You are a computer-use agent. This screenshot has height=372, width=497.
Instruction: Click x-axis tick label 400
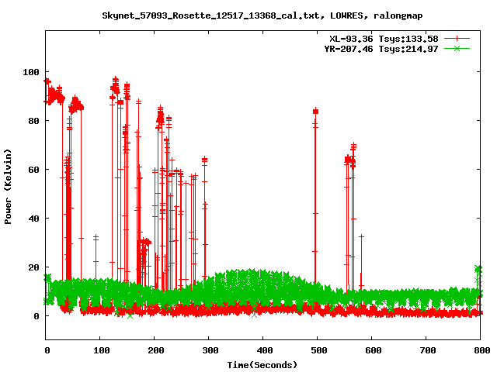pos(265,350)
